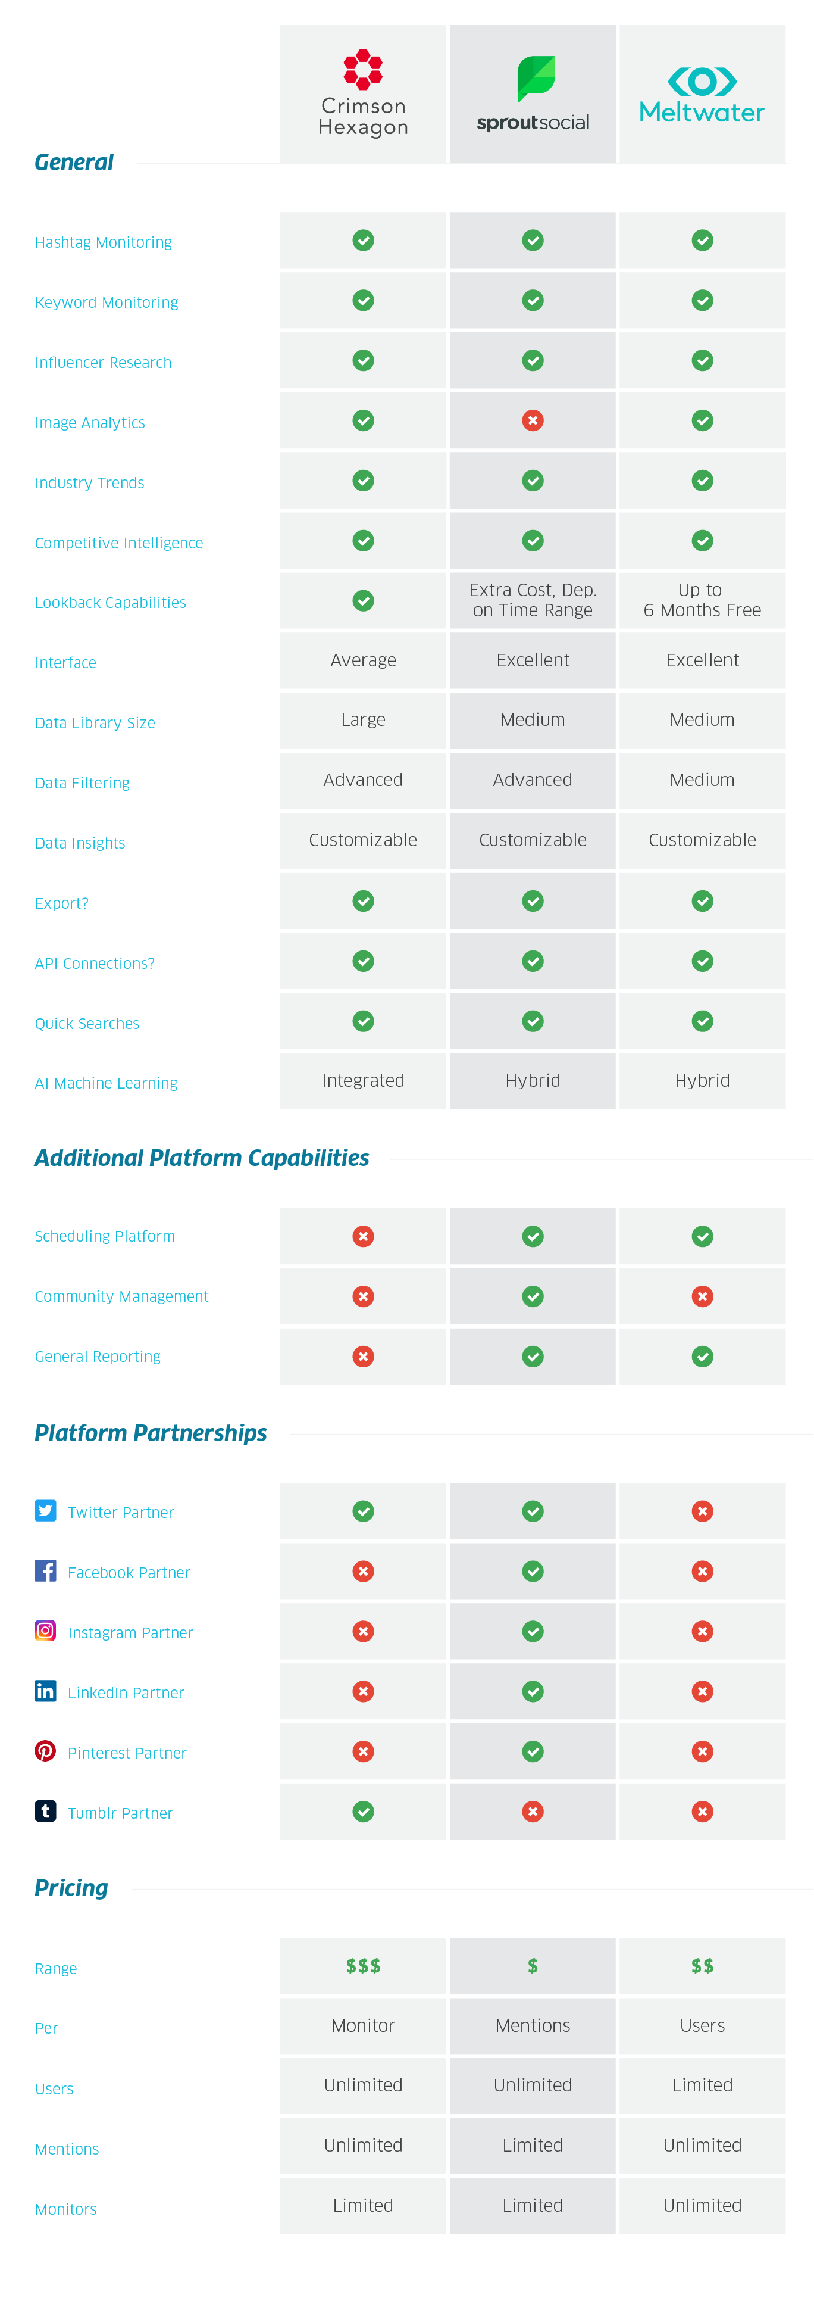Click the Lookback Capabilities row label
814x2307 pixels.
(x=110, y=603)
